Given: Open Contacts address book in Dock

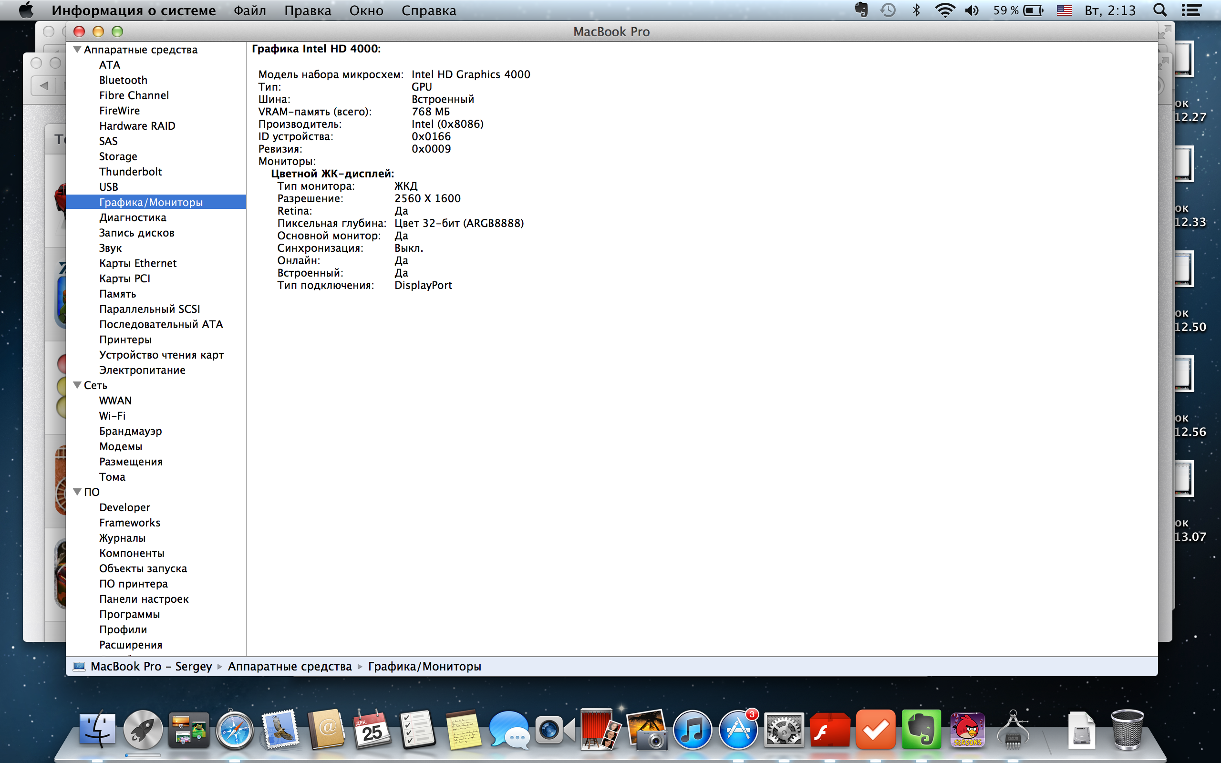Looking at the screenshot, I should click(326, 730).
